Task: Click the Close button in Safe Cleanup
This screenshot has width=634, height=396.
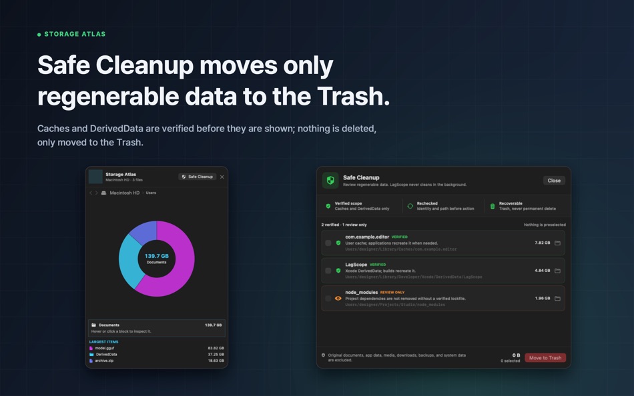Action: 554,181
